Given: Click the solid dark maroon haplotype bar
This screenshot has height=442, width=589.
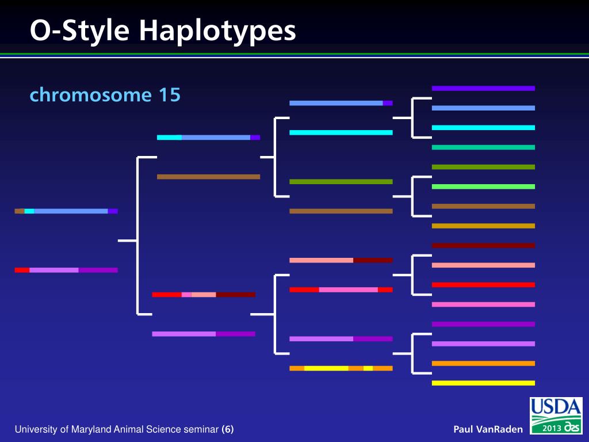Looking at the screenshot, I should tap(483, 245).
